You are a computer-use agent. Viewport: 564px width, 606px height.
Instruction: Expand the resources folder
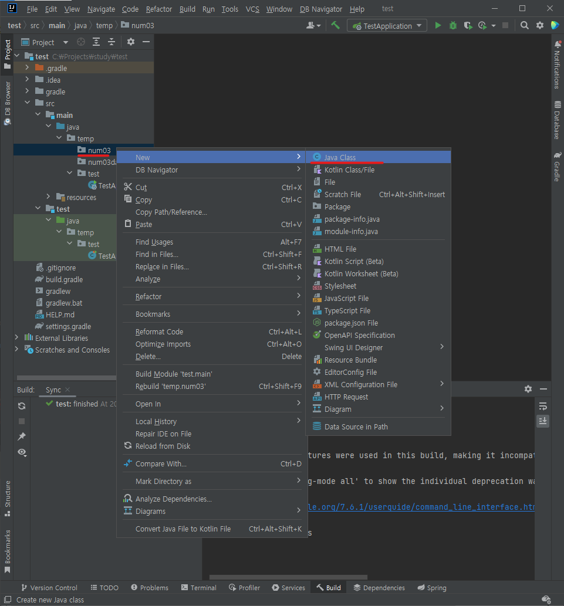[x=48, y=197]
